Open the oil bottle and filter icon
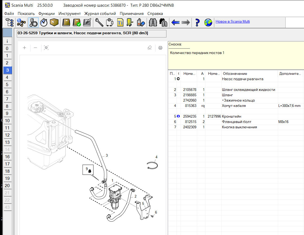Image resolution: width=304 pixels, height=235 pixels. point(141,22)
